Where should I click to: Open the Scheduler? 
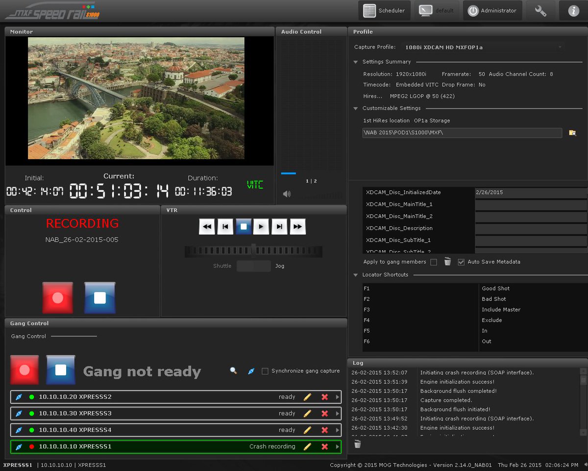coord(384,10)
